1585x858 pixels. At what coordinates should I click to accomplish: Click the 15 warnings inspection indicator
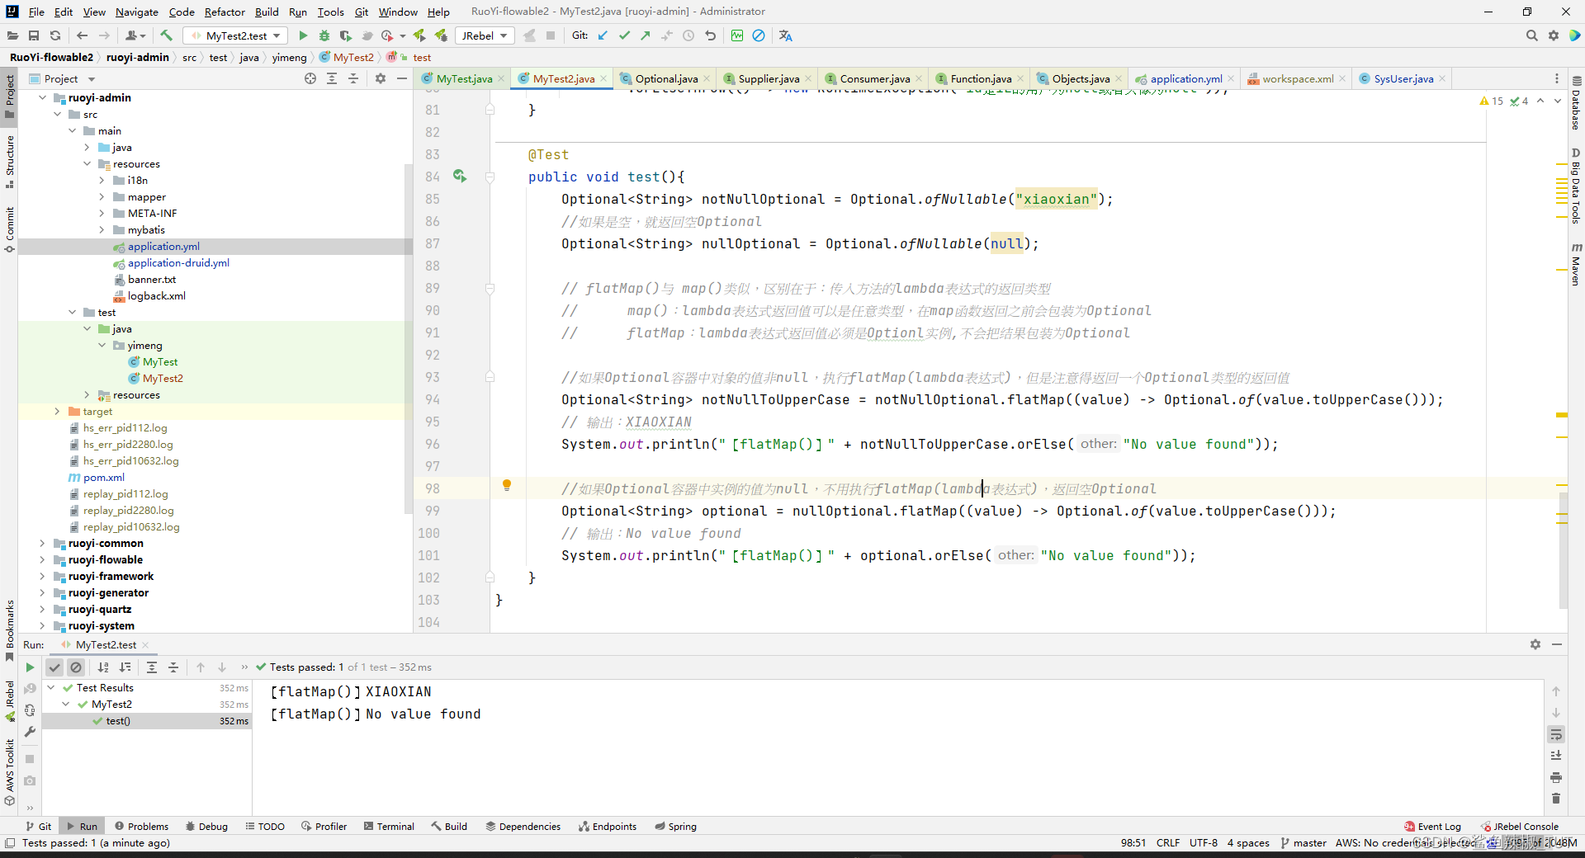point(1492,101)
